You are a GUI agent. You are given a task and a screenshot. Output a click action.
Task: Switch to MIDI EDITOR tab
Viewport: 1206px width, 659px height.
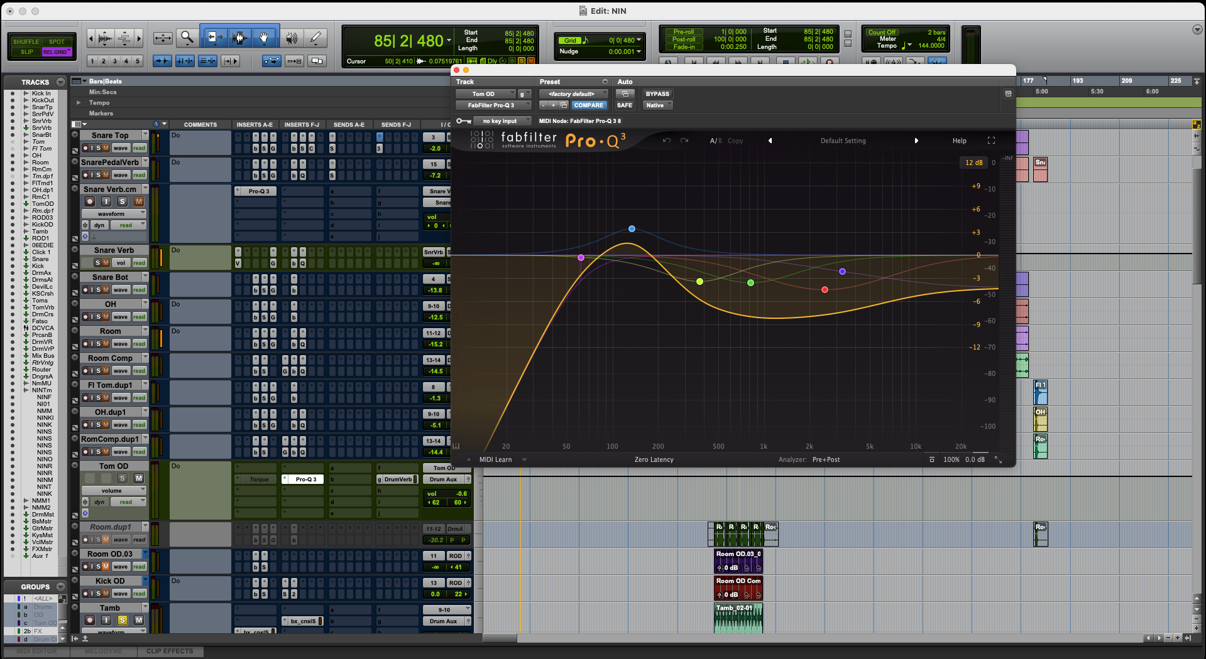click(x=36, y=651)
